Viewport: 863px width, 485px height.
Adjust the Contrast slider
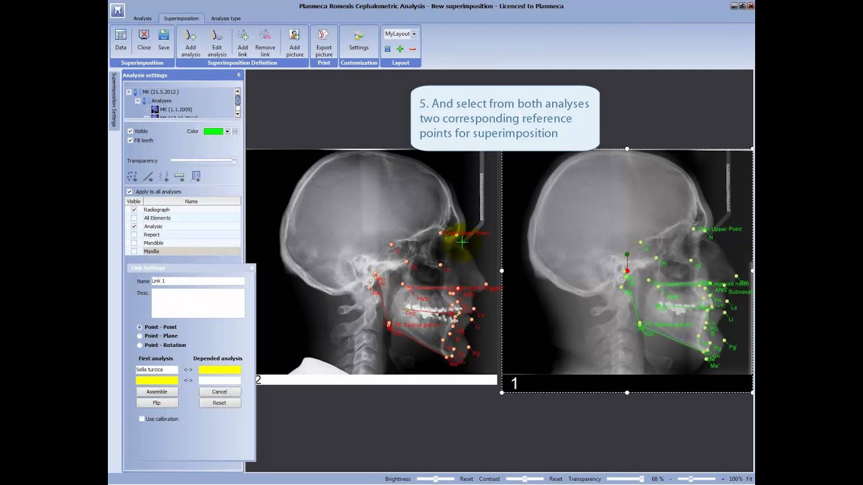click(525, 479)
